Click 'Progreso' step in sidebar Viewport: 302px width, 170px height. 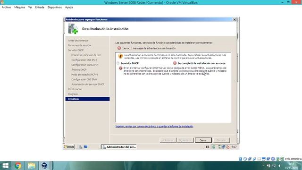click(x=73, y=94)
